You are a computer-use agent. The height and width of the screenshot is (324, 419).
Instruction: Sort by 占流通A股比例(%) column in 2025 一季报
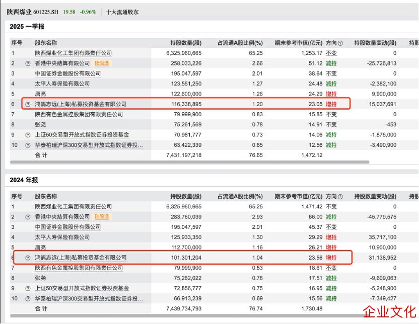point(240,43)
